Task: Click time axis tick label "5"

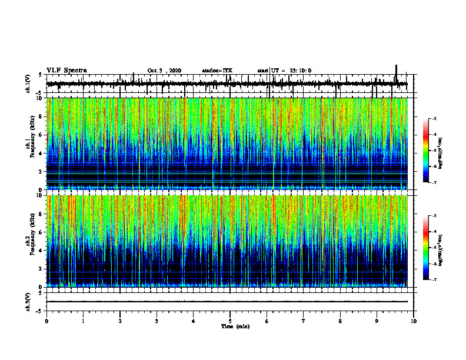Action: (x=230, y=321)
